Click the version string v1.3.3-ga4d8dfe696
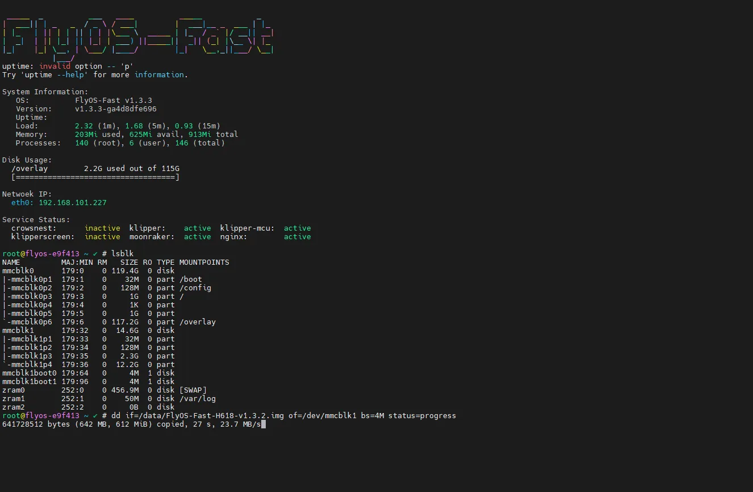This screenshot has height=492, width=753. coord(115,109)
